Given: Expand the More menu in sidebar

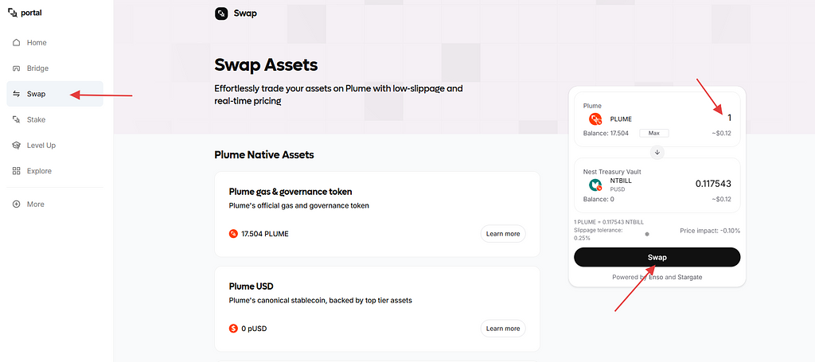Looking at the screenshot, I should tap(35, 204).
